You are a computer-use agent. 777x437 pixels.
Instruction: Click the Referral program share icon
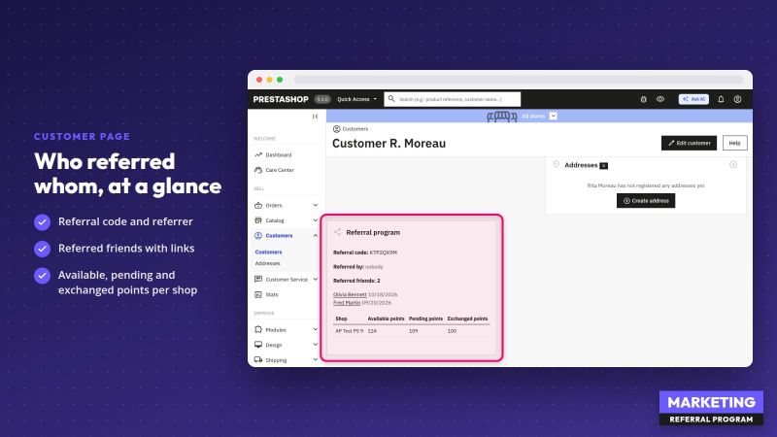[337, 232]
